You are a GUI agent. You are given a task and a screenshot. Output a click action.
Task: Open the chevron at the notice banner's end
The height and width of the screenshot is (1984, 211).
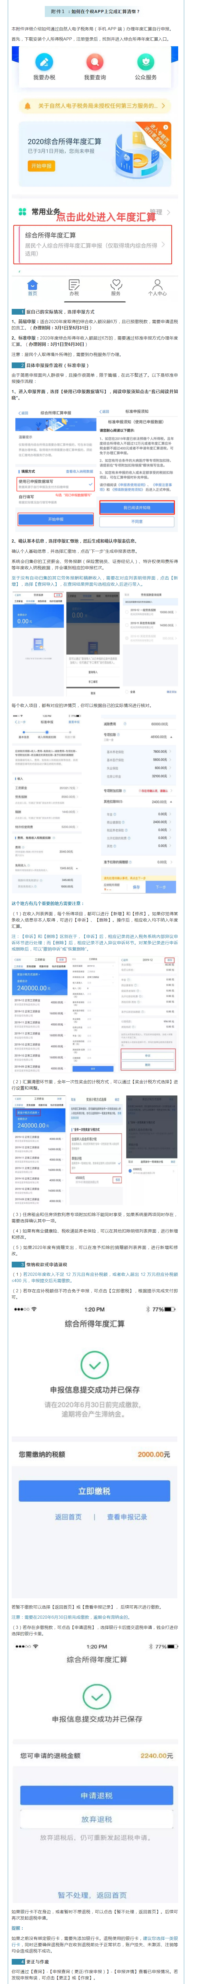coord(163,106)
